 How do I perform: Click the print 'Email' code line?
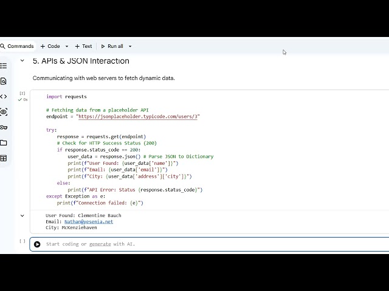pos(117,170)
